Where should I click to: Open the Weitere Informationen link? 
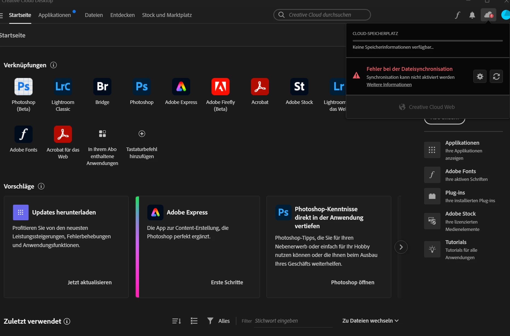point(389,85)
